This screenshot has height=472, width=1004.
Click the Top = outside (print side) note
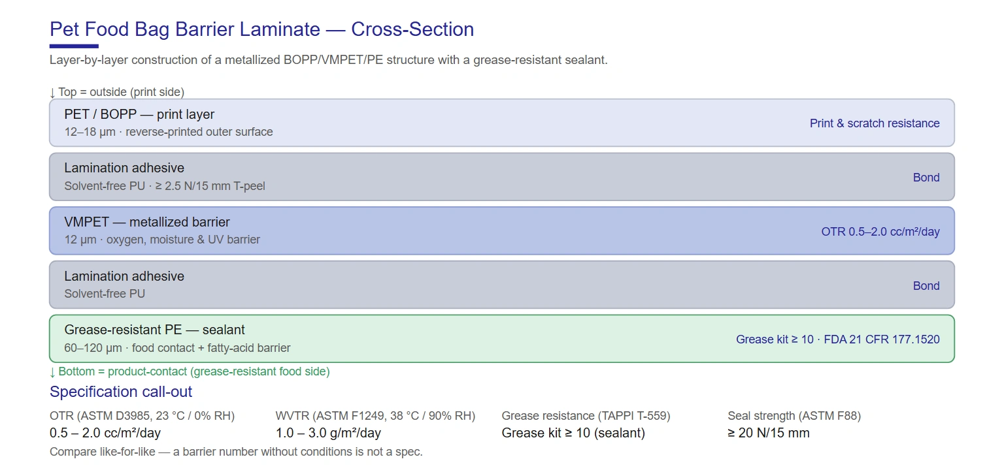(x=117, y=92)
